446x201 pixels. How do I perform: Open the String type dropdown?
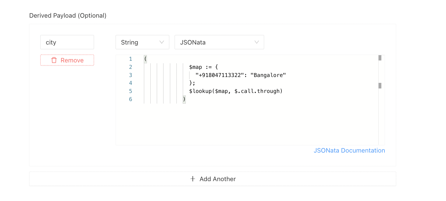pos(142,42)
